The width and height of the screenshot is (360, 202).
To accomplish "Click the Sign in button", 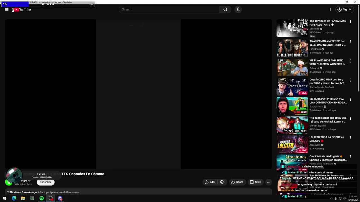I will (x=344, y=10).
